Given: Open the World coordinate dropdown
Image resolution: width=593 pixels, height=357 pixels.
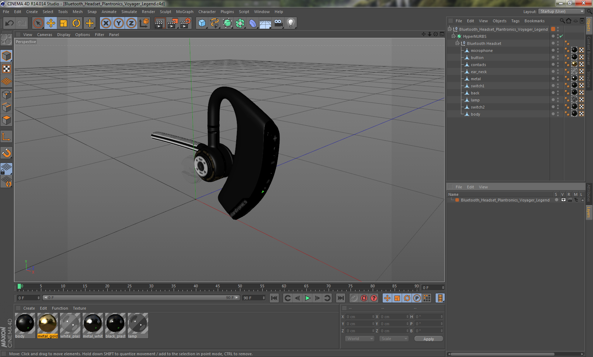Looking at the screenshot, I should point(360,339).
